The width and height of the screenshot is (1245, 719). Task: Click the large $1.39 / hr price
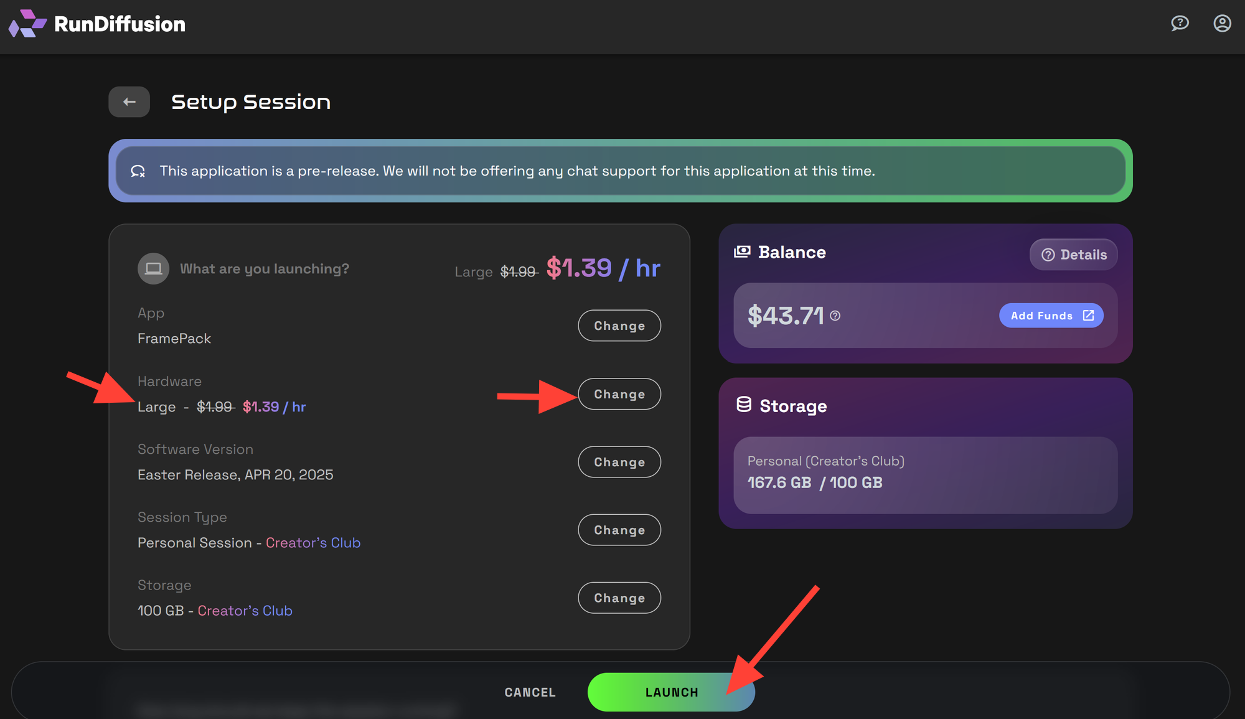603,268
